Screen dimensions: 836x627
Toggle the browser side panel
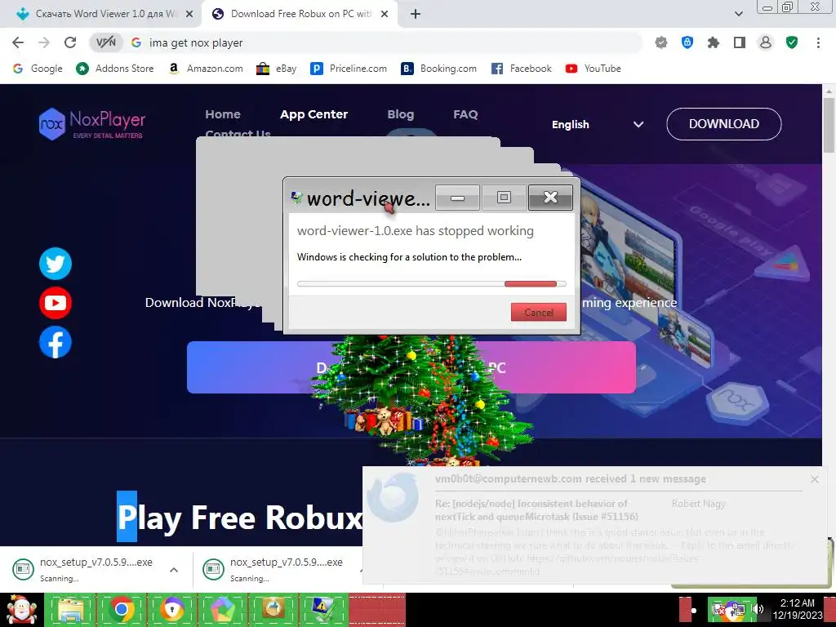click(740, 42)
